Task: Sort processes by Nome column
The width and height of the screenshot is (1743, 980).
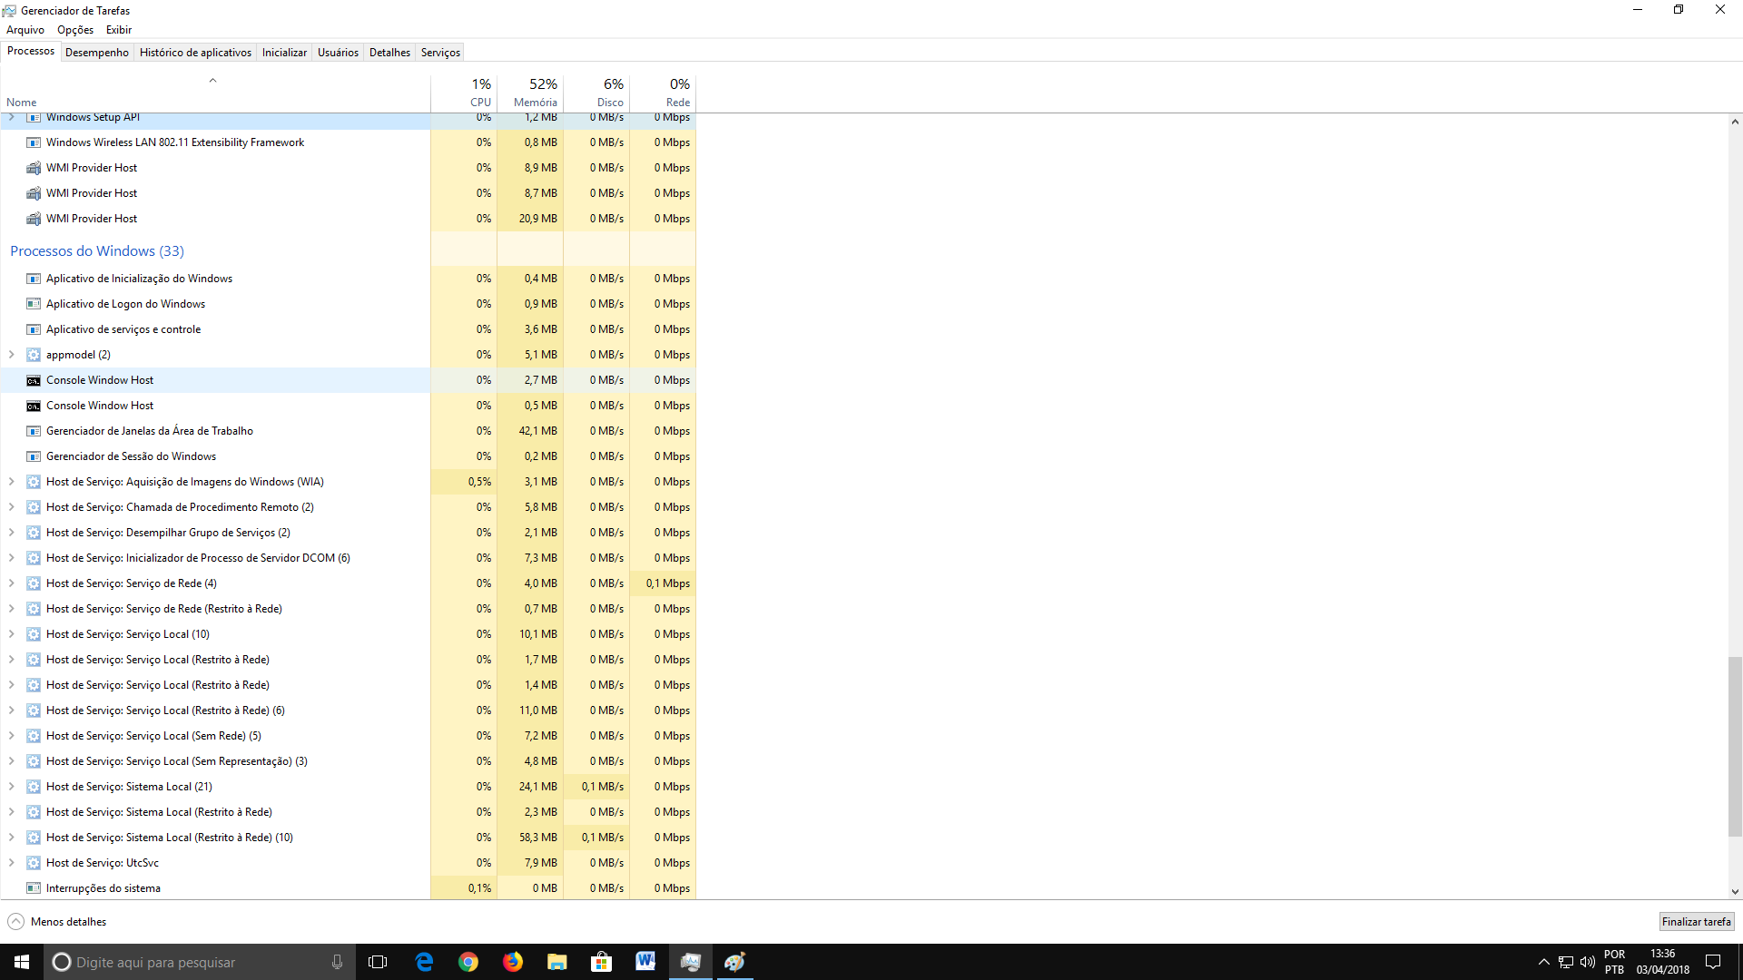Action: tap(215, 93)
